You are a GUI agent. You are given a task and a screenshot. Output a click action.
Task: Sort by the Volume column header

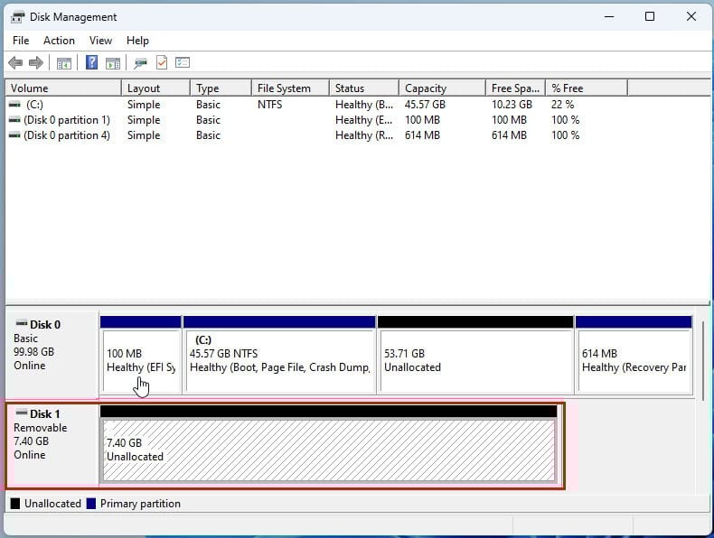[x=64, y=88]
